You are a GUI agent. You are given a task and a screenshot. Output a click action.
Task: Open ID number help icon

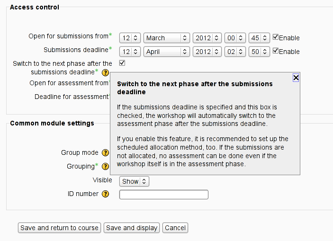click(105, 194)
